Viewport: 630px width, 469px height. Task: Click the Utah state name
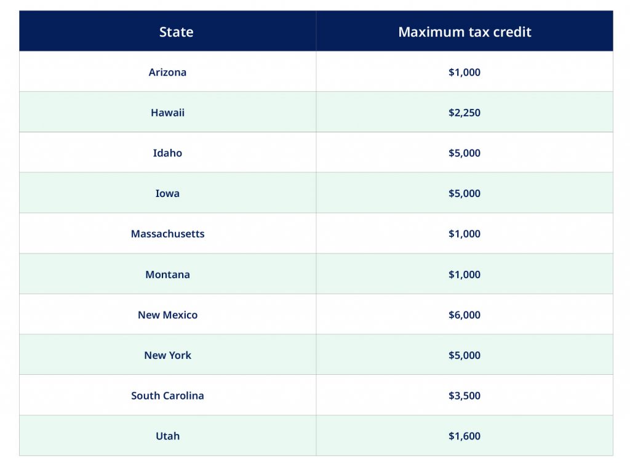coord(167,436)
